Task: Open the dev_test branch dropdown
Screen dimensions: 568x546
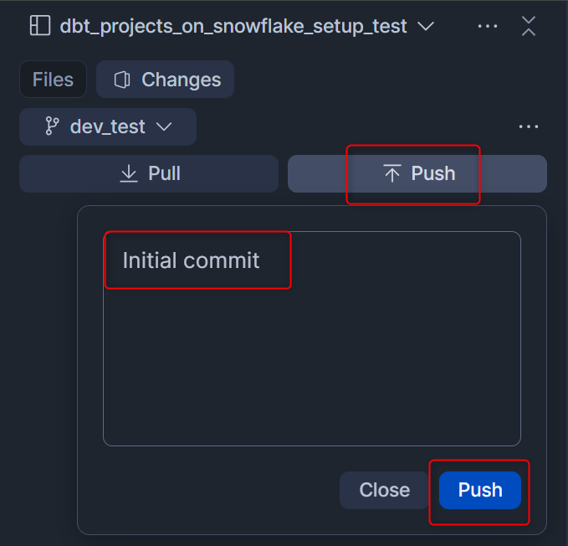Action: (x=108, y=126)
